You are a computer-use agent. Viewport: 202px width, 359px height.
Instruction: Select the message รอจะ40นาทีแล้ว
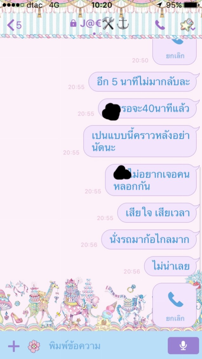(148, 109)
